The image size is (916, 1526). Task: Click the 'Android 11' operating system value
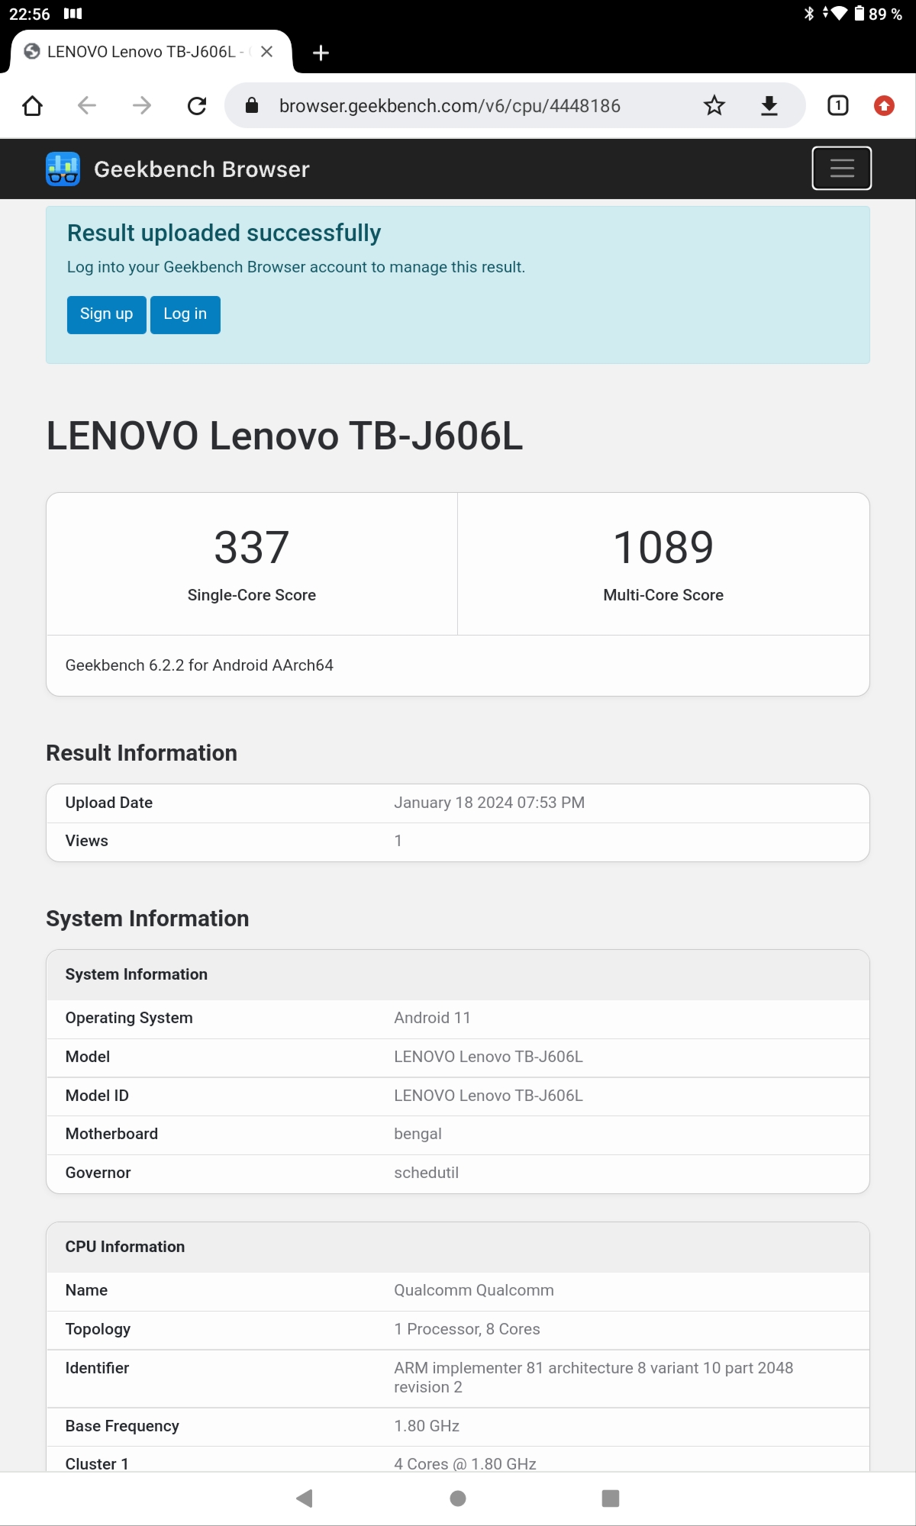(432, 1018)
